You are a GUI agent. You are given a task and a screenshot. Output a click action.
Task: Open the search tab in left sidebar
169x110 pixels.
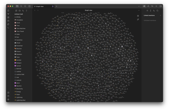[x=21, y=6]
